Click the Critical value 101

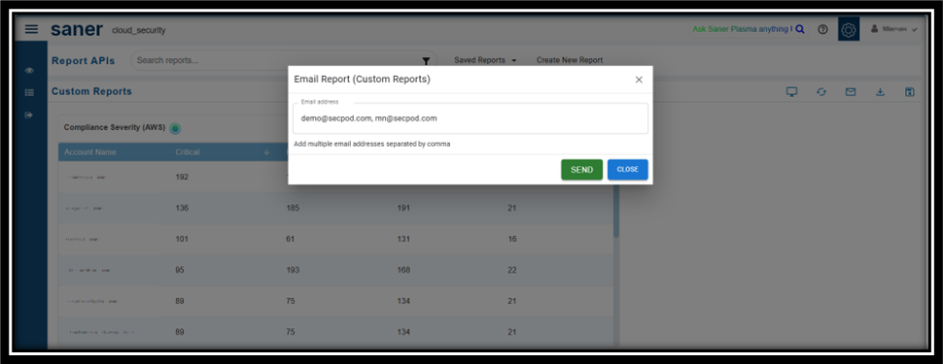pos(182,239)
